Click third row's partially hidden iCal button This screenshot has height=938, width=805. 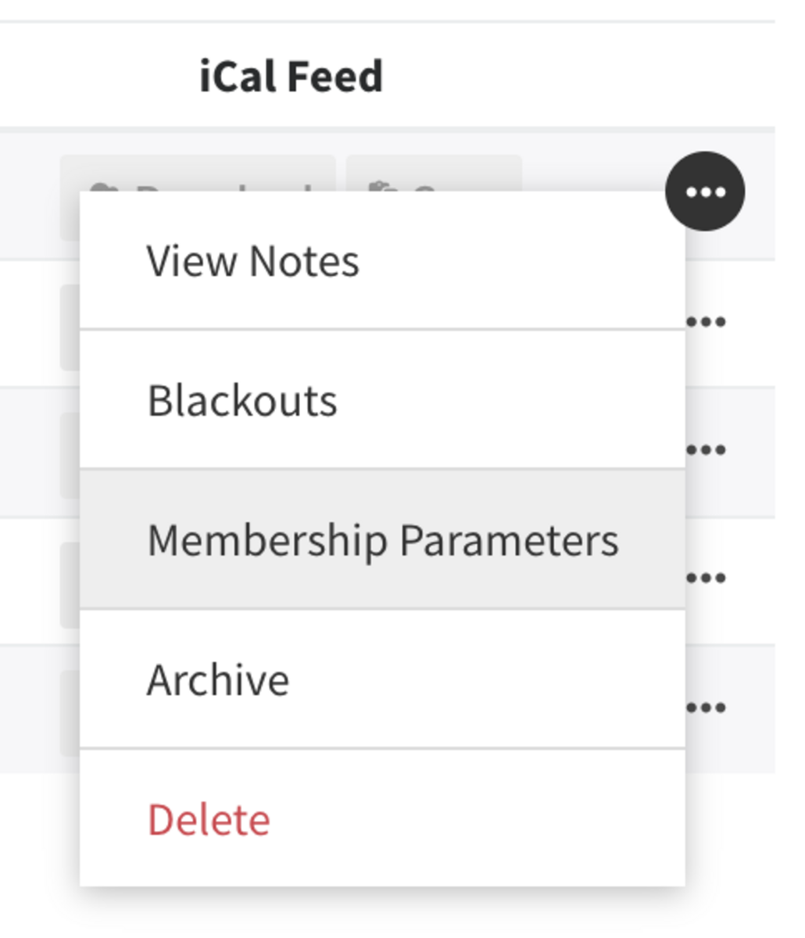70,455
